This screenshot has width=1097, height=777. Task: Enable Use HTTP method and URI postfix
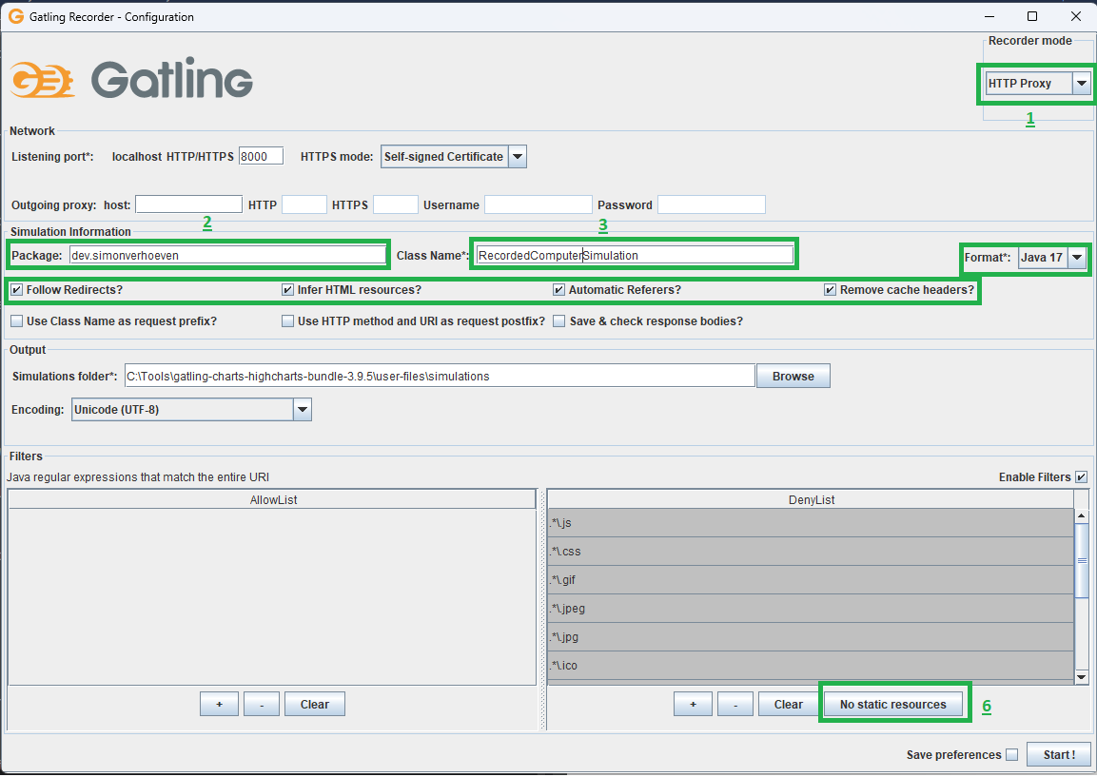point(287,321)
